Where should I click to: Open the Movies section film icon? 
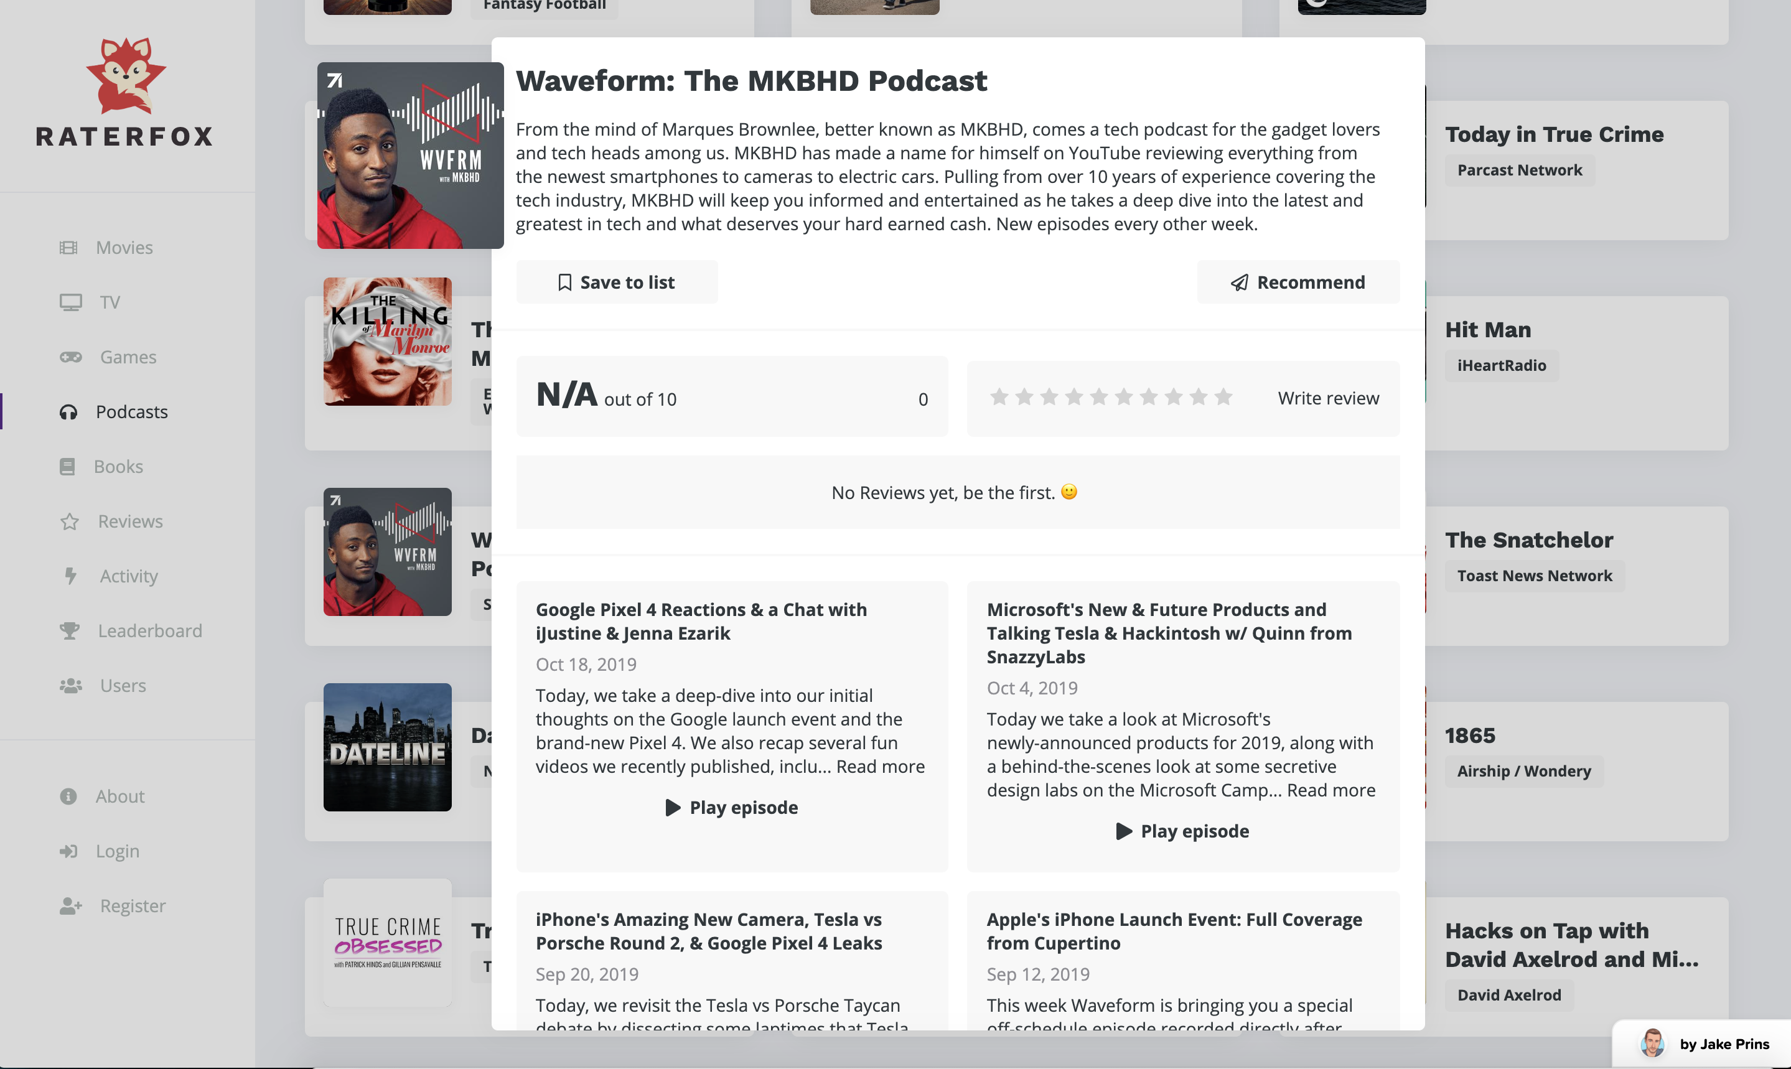tap(68, 248)
